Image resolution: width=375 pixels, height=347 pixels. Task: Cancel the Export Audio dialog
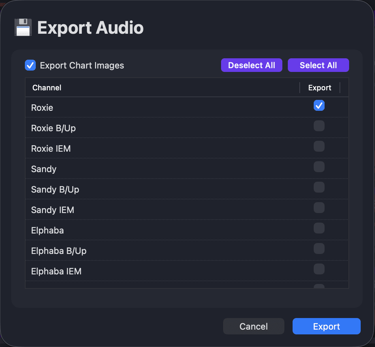tap(253, 326)
